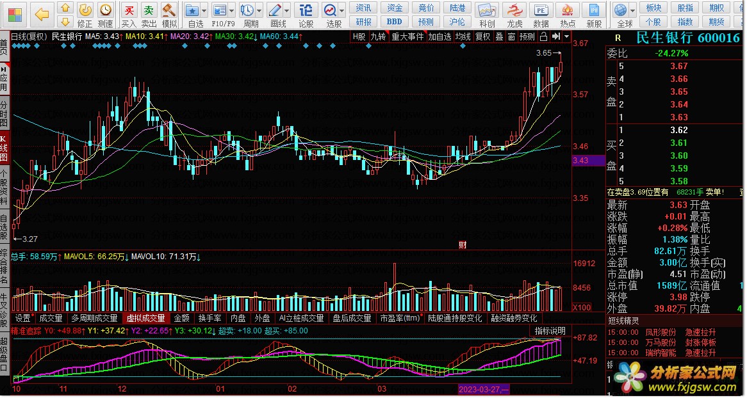
Task: Open the 超级盘口 side tab
Action: pyautogui.click(x=4, y=354)
